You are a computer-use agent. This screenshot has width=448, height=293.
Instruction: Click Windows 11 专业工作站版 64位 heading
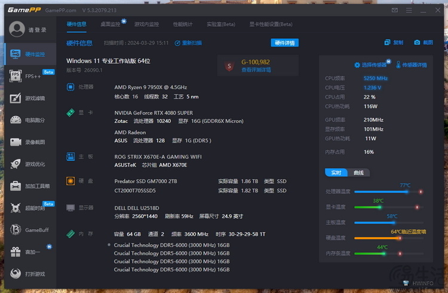pos(108,61)
